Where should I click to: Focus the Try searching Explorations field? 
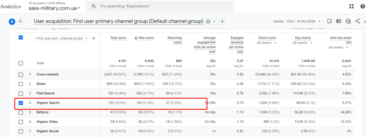click(x=160, y=6)
